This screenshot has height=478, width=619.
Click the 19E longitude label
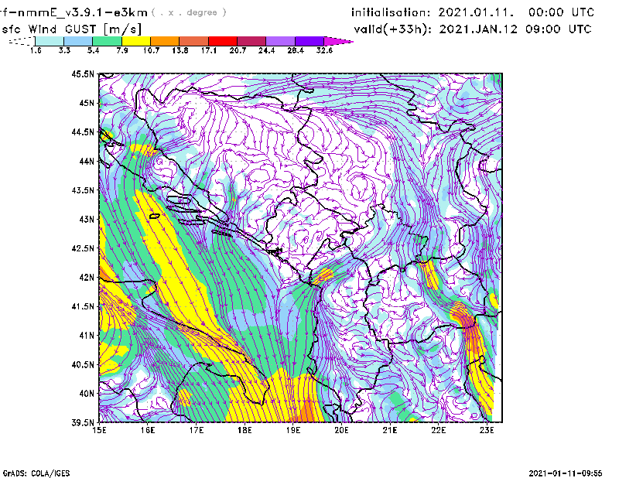(293, 430)
